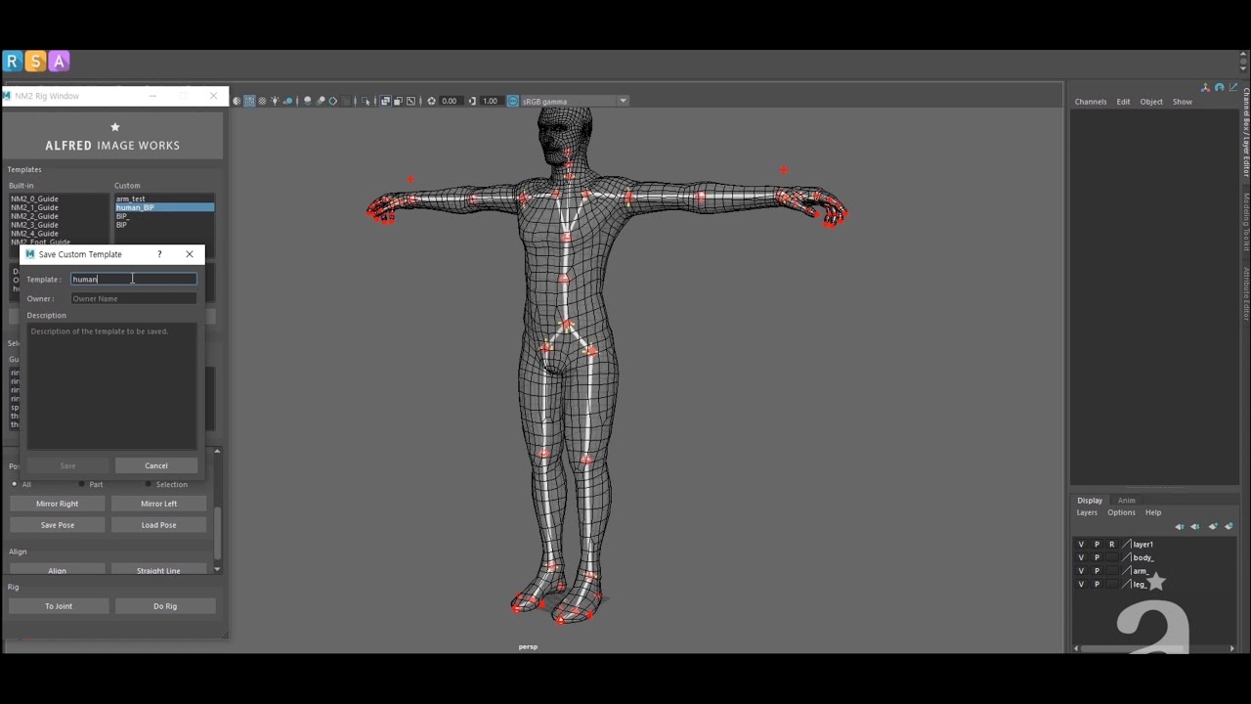
Task: Toggle visibility V of the body_ layer
Action: (x=1081, y=557)
